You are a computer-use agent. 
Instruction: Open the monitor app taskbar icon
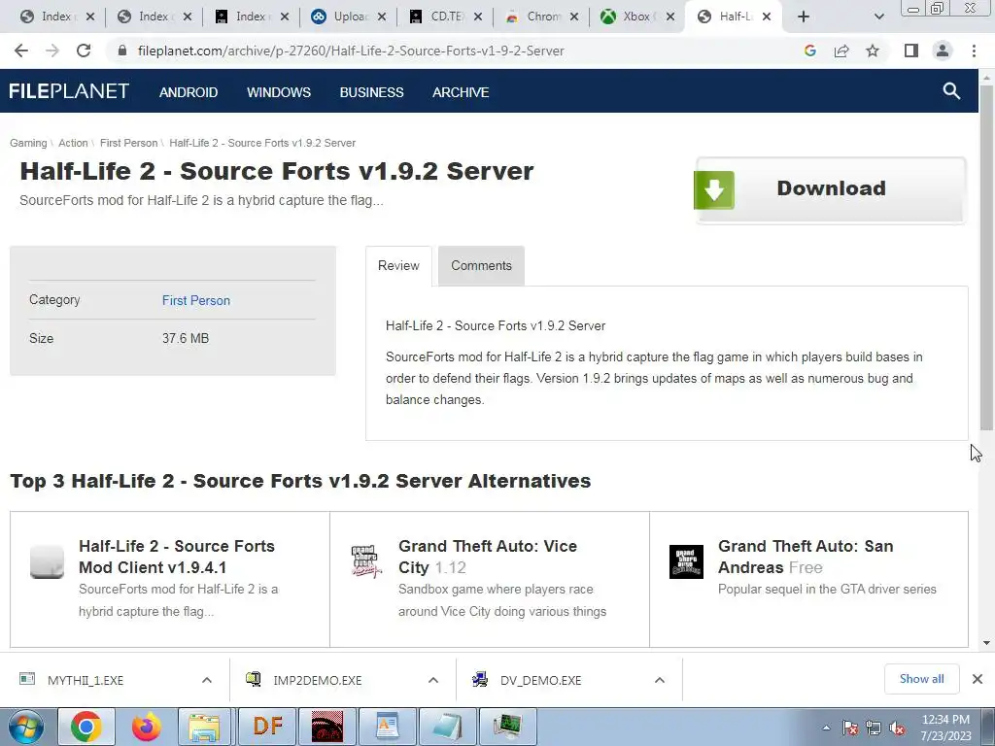point(507,727)
